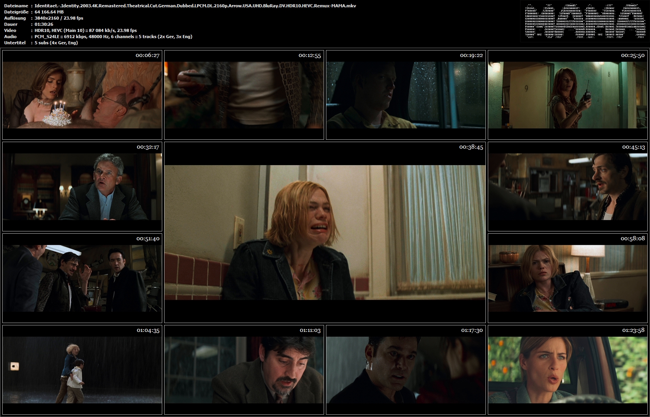
Task: Click the Dateigröße label
Action: pyautogui.click(x=16, y=12)
